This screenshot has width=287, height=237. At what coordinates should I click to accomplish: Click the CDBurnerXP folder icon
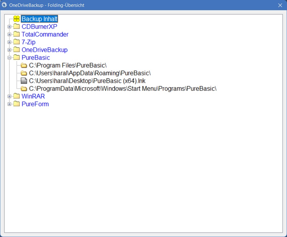17,26
